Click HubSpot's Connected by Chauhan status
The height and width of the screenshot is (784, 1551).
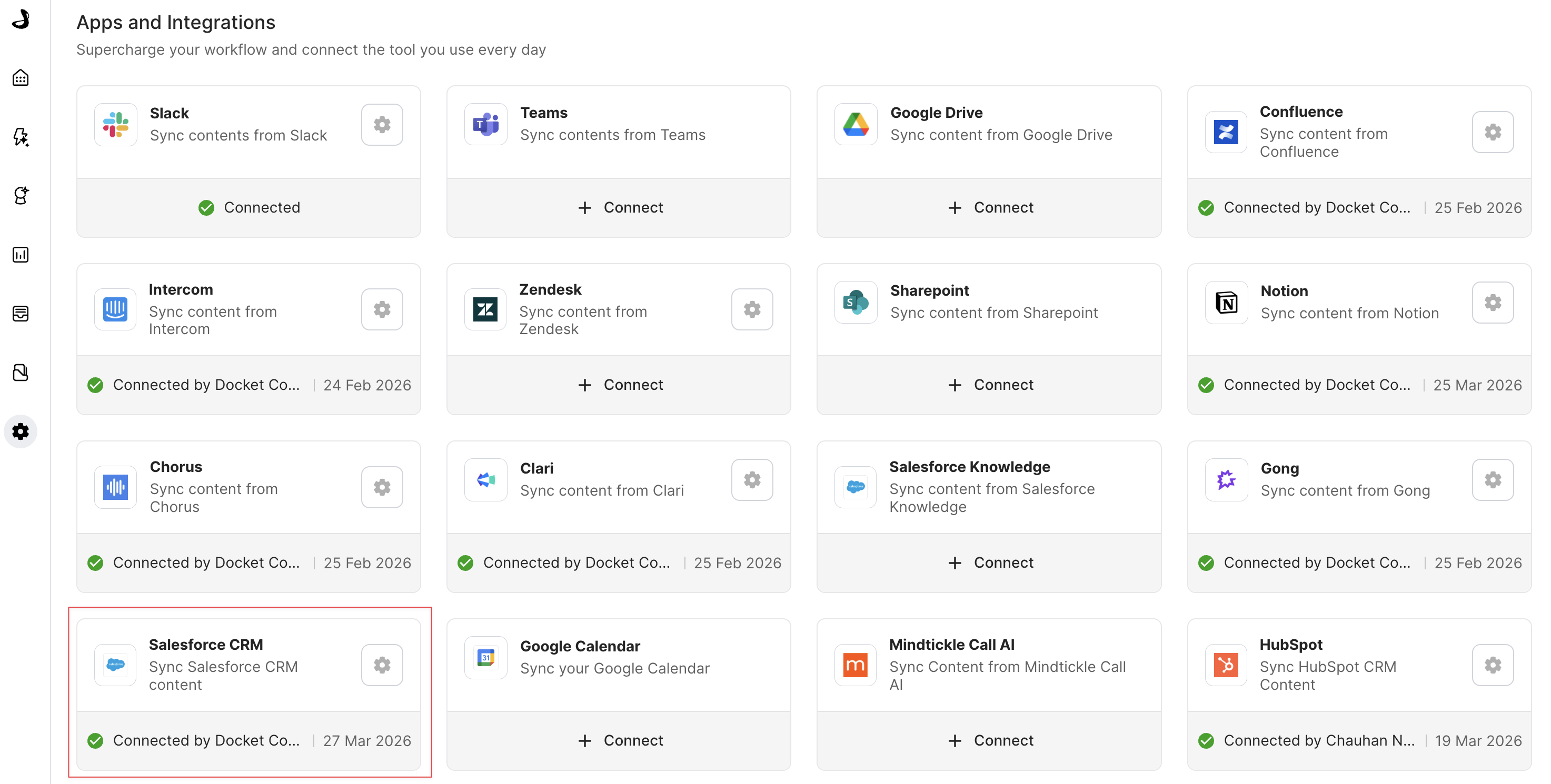point(1307,741)
